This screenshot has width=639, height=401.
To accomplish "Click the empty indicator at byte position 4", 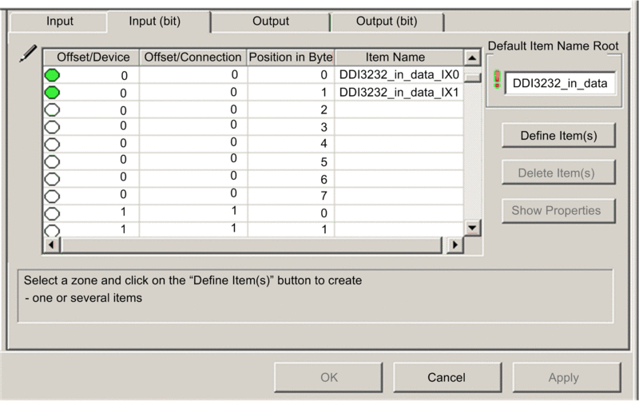I will (x=53, y=144).
